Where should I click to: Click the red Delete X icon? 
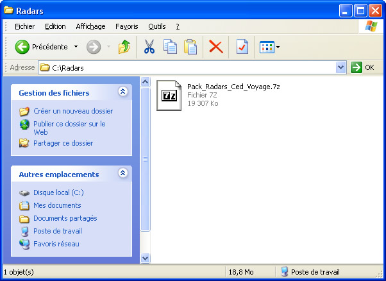coord(216,47)
